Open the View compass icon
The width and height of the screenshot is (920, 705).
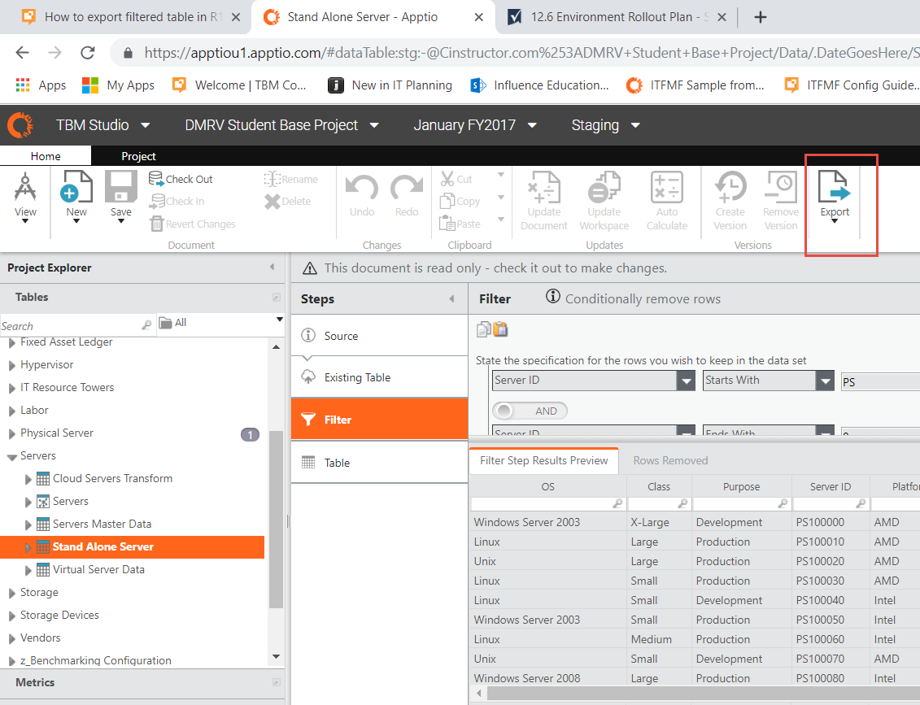click(x=25, y=188)
